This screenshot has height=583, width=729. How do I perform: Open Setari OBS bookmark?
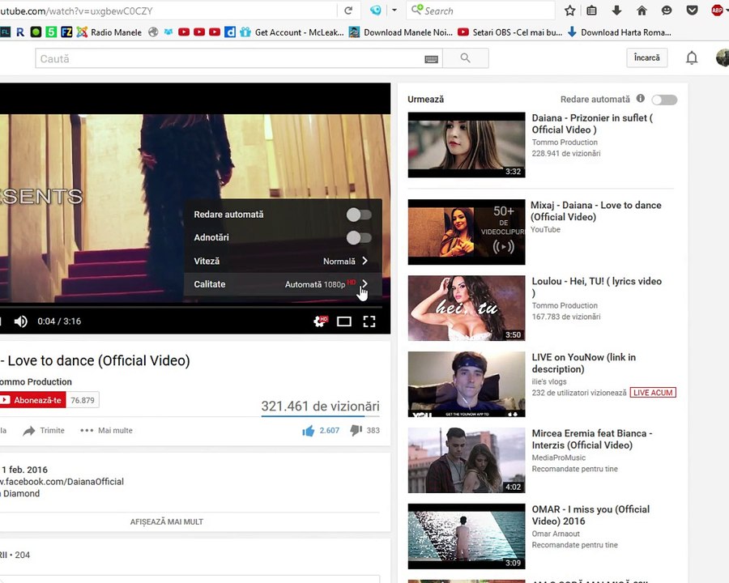(510, 32)
